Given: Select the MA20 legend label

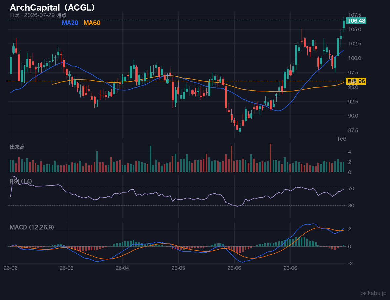Looking at the screenshot, I should point(70,23).
